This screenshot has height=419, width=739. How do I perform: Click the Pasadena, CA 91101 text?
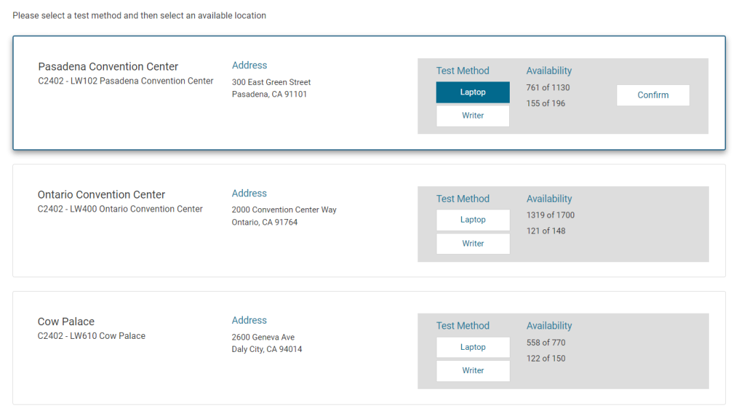(269, 94)
